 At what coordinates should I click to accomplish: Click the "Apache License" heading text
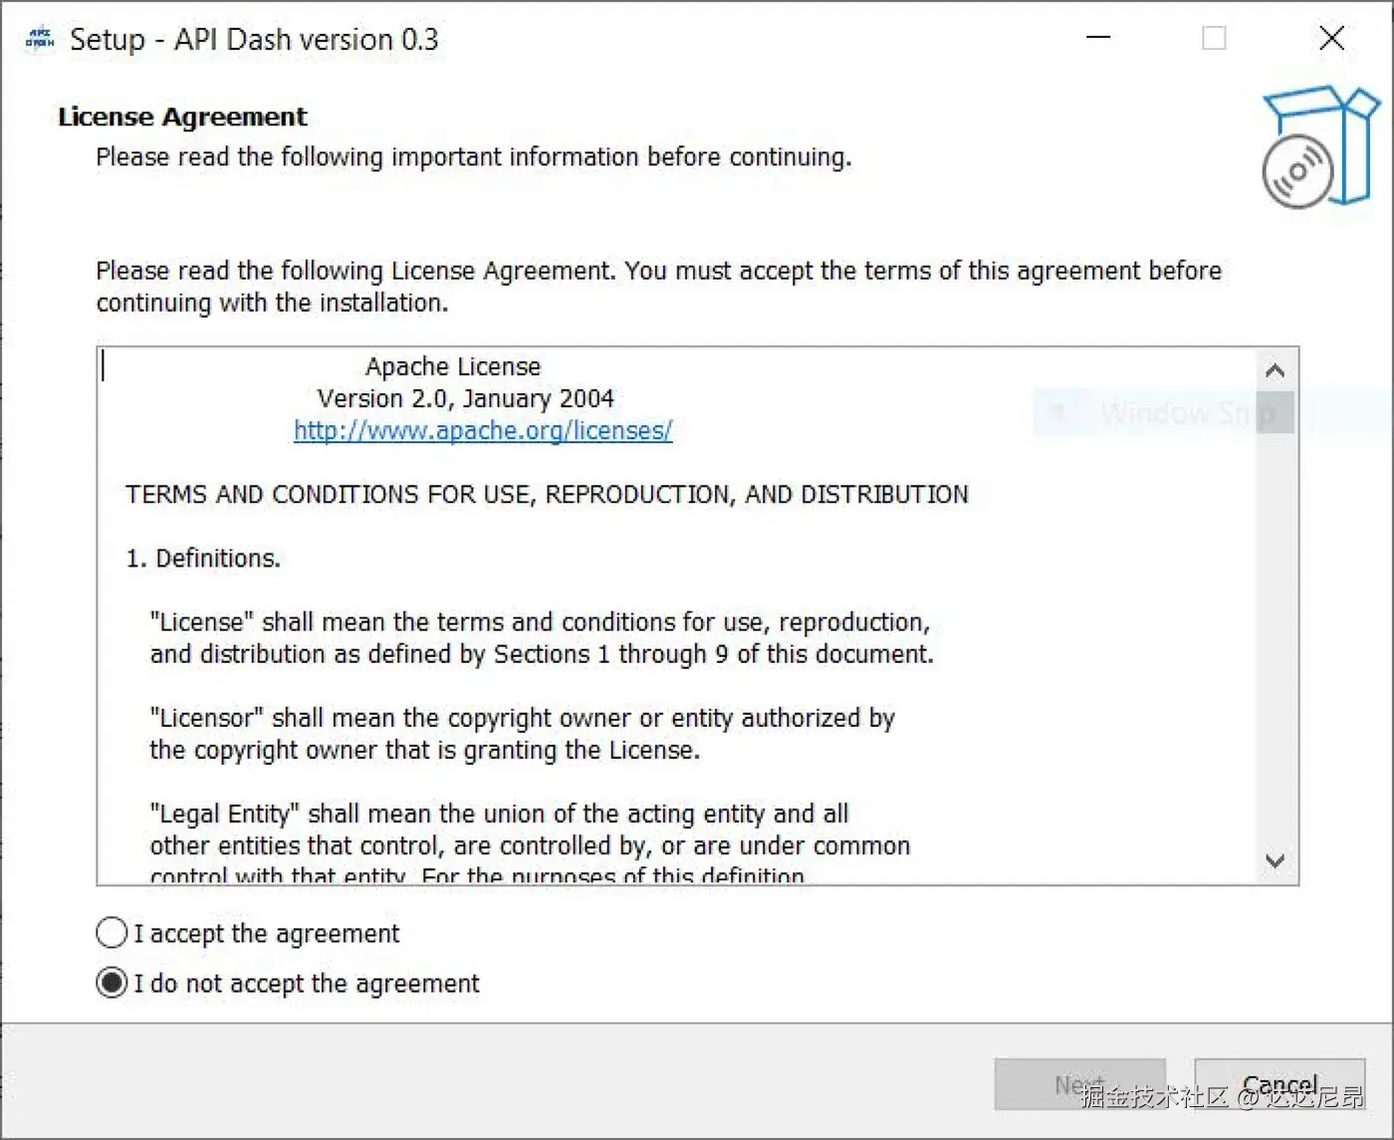[x=453, y=366]
